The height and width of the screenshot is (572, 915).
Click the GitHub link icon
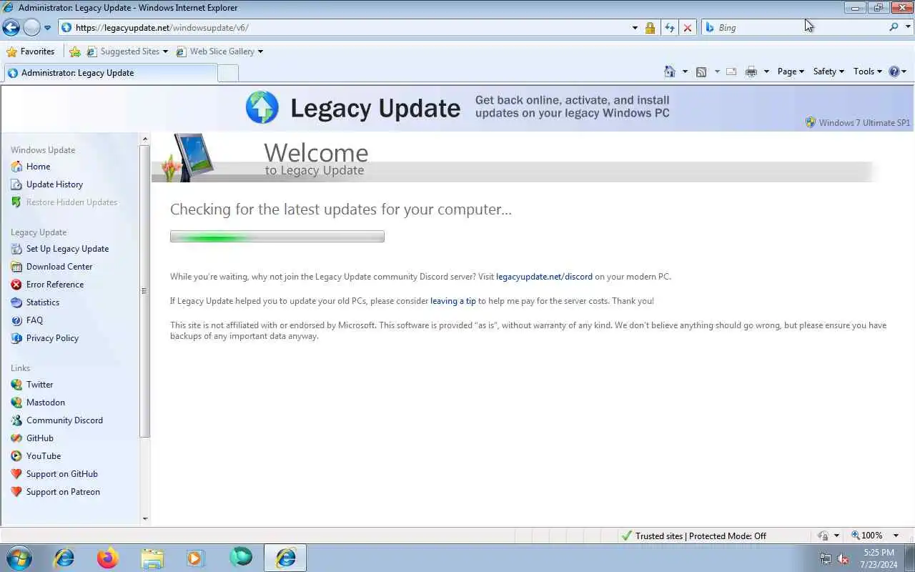point(16,438)
